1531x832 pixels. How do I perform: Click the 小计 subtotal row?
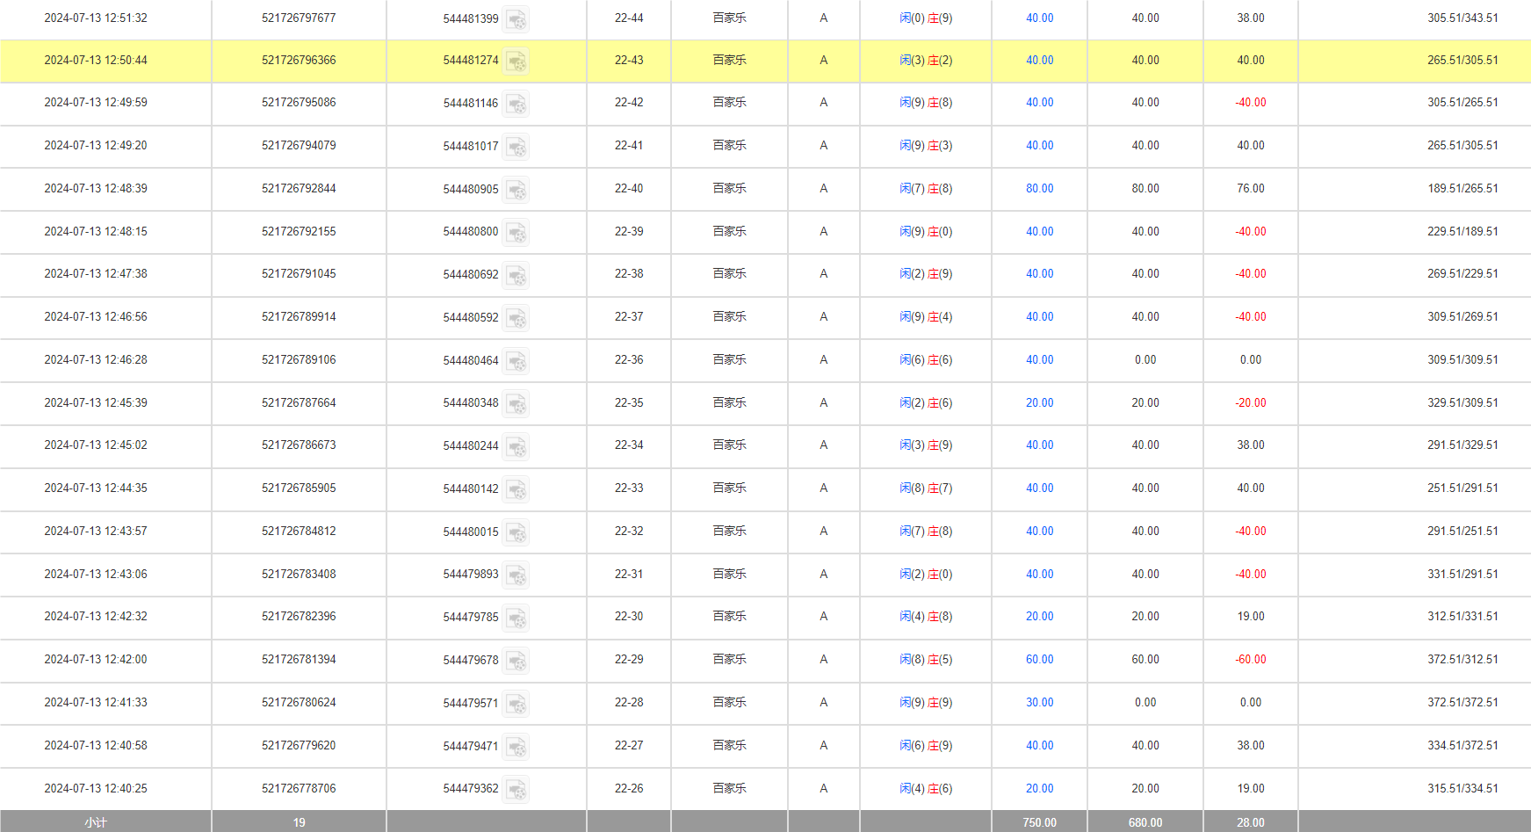click(x=95, y=822)
